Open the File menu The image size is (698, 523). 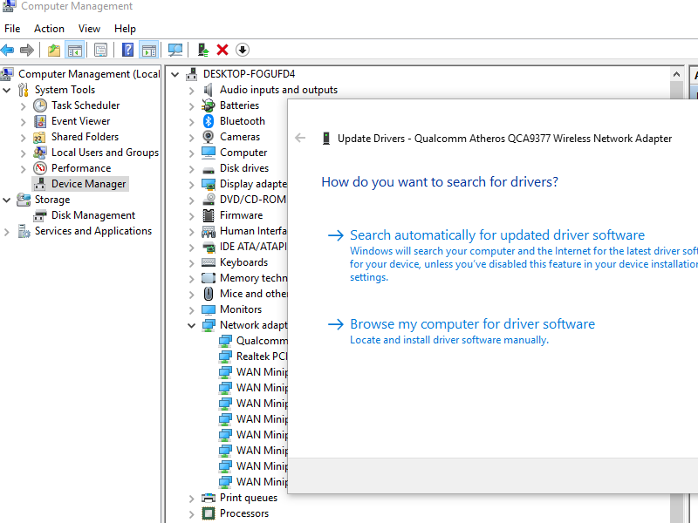[12, 29]
